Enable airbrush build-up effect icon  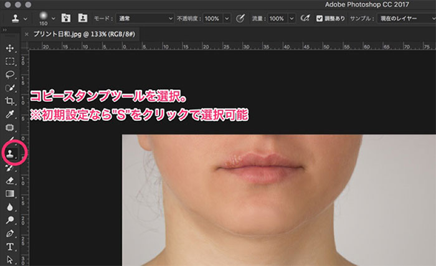pyautogui.click(x=305, y=18)
